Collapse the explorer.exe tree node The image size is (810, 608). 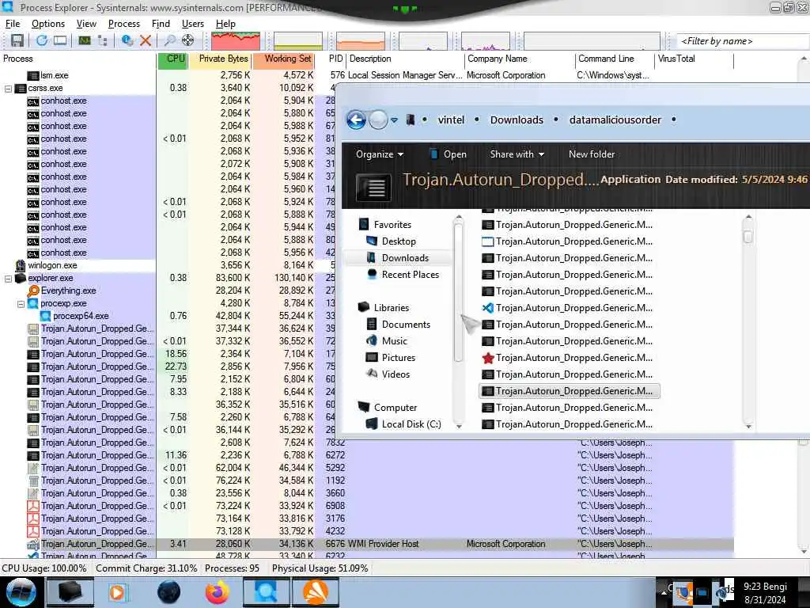pyautogui.click(x=8, y=279)
